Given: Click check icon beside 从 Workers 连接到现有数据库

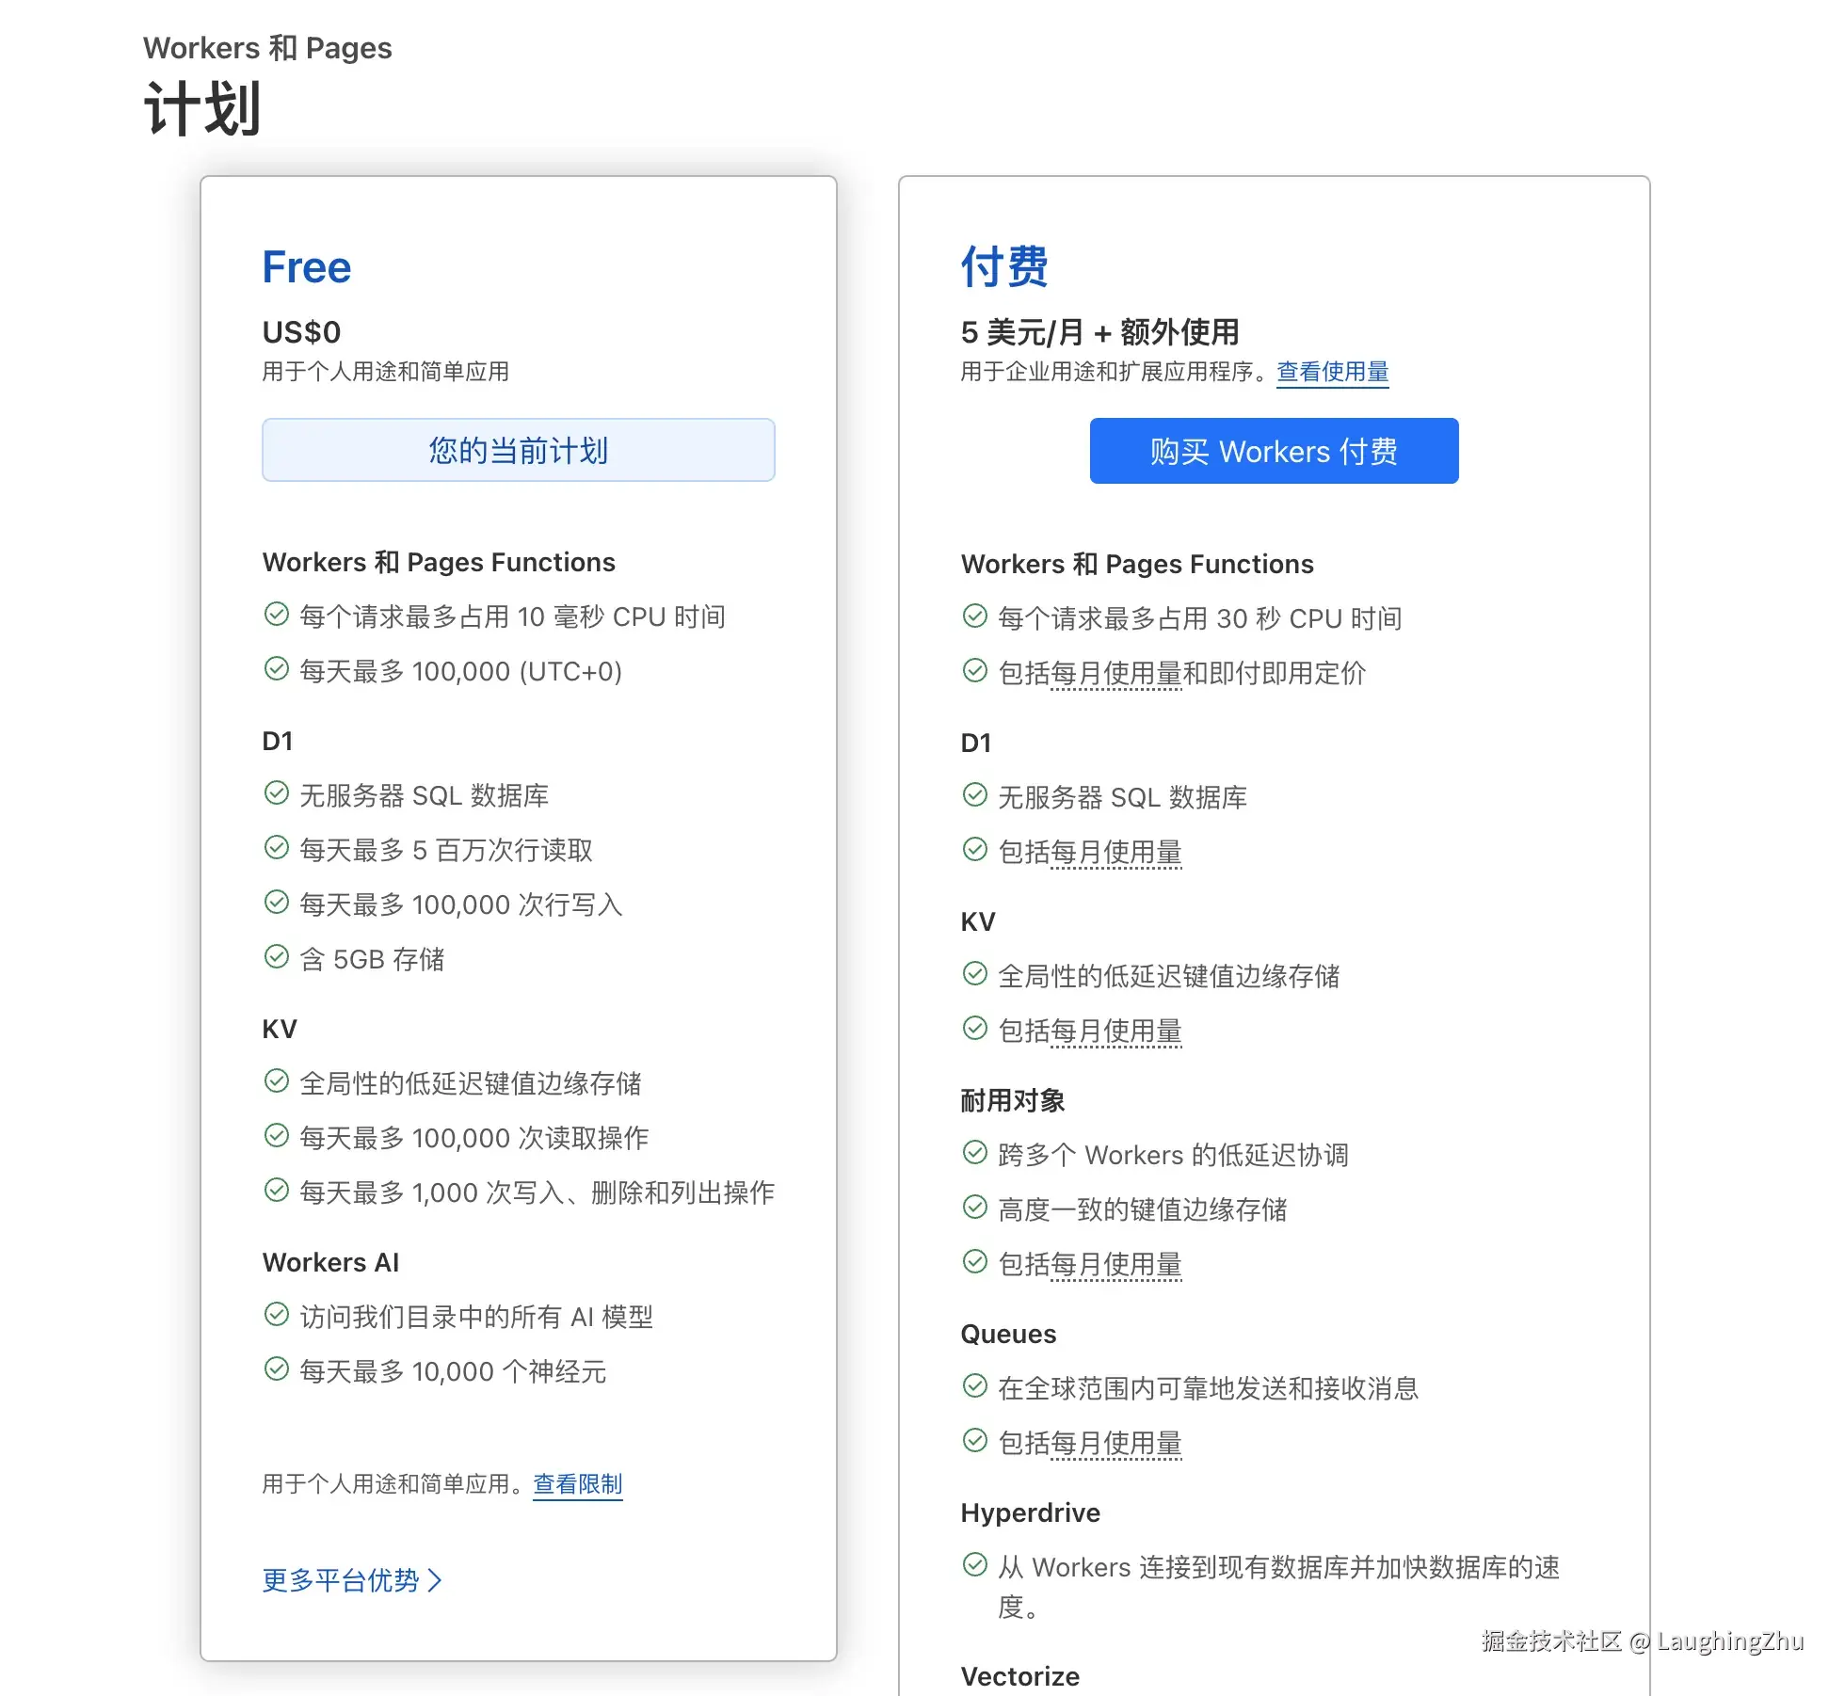Looking at the screenshot, I should coord(975,1565).
